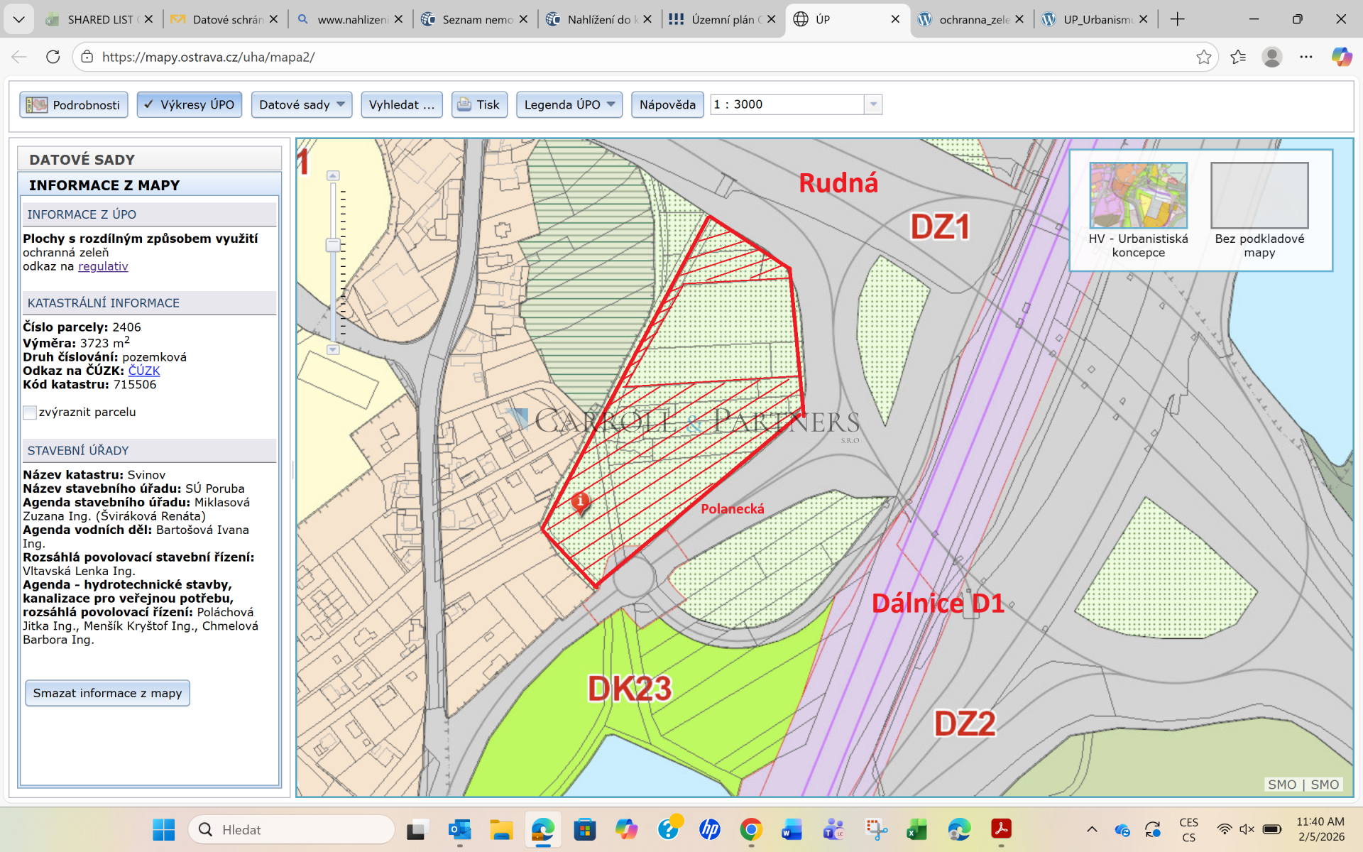Open the regulativ link

[x=103, y=266]
